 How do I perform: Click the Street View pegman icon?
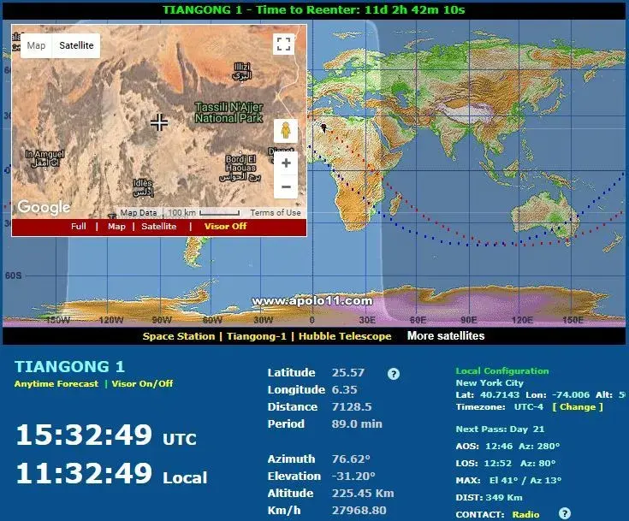(x=285, y=131)
